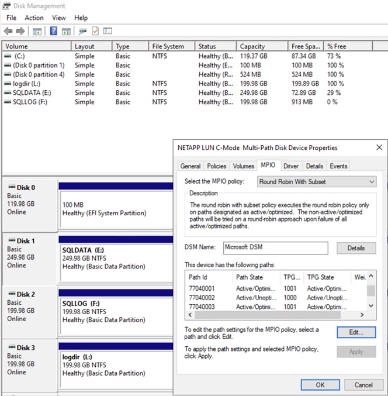Switch to the Events tab
Screen dimensions: 388x396
pos(338,166)
